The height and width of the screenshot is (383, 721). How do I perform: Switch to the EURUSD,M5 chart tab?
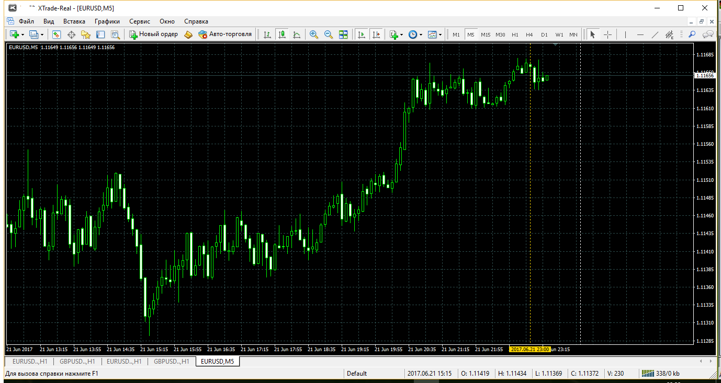[218, 361]
